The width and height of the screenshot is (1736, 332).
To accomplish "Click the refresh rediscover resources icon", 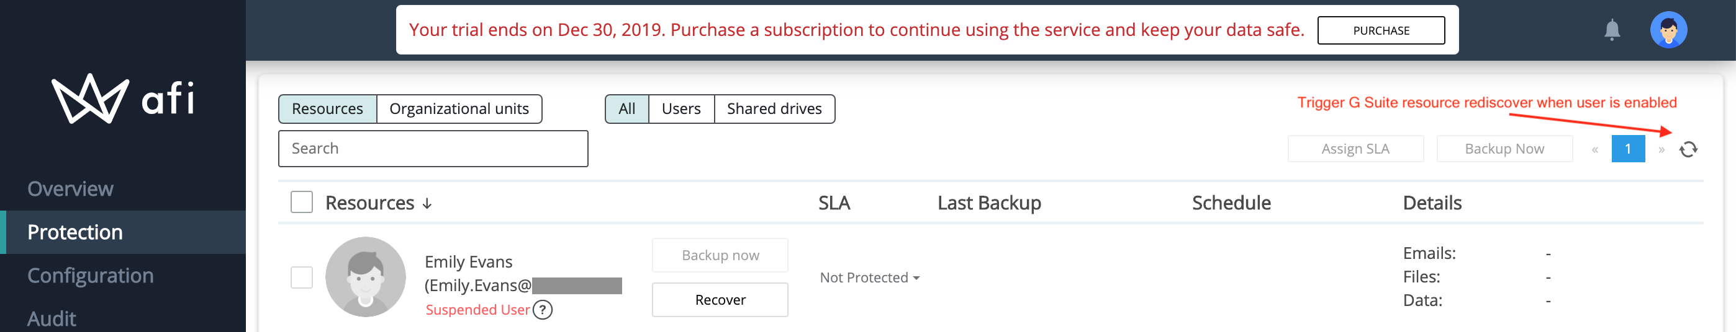I will (1688, 149).
